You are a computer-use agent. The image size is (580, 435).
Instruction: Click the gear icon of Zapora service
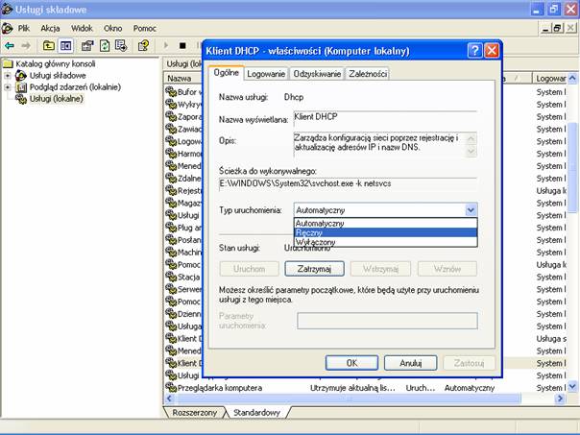tap(171, 116)
